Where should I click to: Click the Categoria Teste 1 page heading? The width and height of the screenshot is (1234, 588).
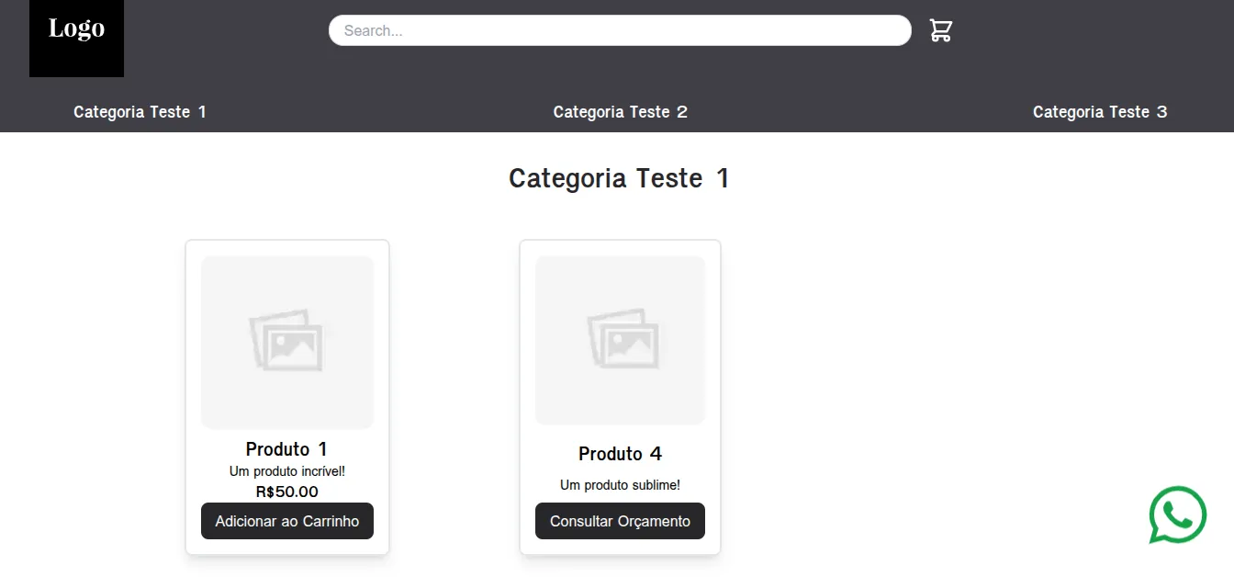click(620, 177)
